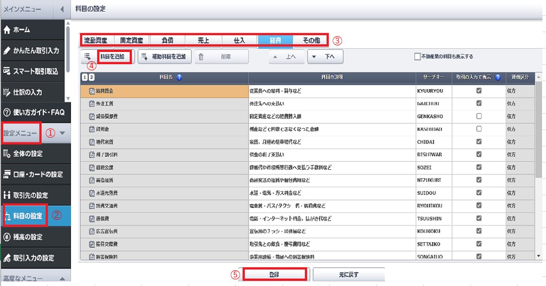
Task: Open the ホーム home icon in sidebar
Action: (7, 30)
